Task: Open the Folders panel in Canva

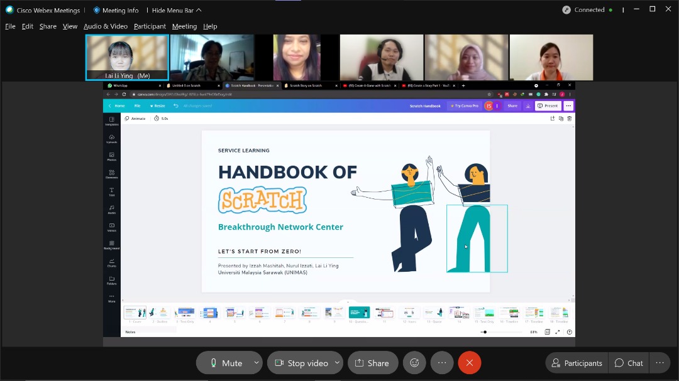Action: [112, 281]
